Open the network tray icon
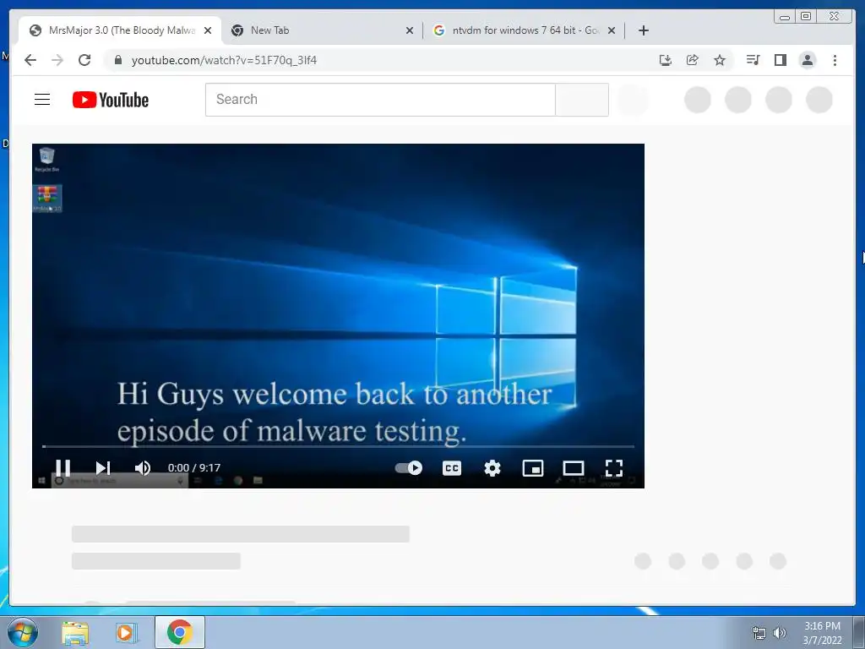The height and width of the screenshot is (649, 865). 759,633
